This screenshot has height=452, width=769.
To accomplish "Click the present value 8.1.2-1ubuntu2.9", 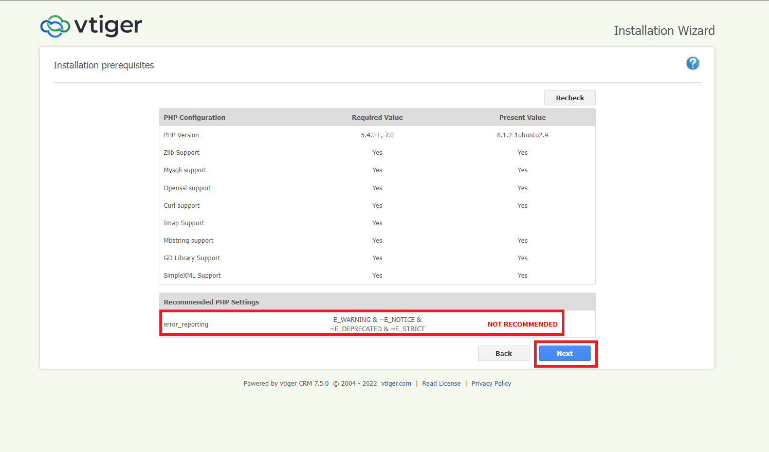I will pos(522,135).
